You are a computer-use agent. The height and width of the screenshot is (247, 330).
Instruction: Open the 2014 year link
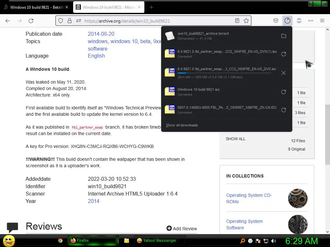coord(93,201)
